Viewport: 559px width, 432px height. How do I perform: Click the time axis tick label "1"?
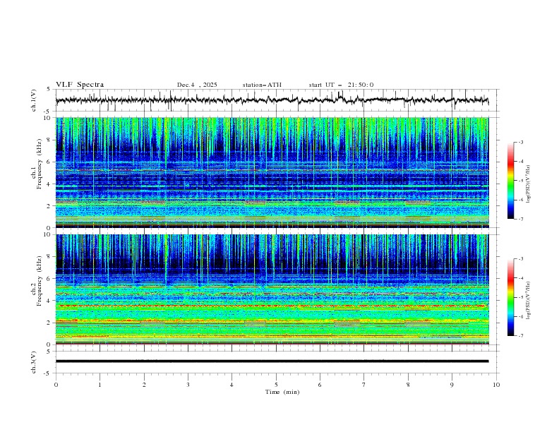pyautogui.click(x=100, y=385)
